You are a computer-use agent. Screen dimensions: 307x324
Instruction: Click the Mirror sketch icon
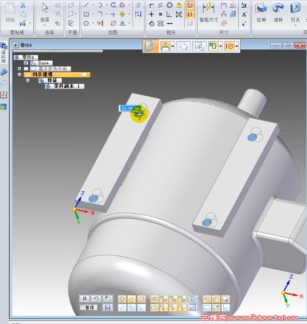(122, 23)
